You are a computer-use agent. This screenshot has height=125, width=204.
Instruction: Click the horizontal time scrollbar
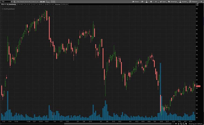point(118,124)
